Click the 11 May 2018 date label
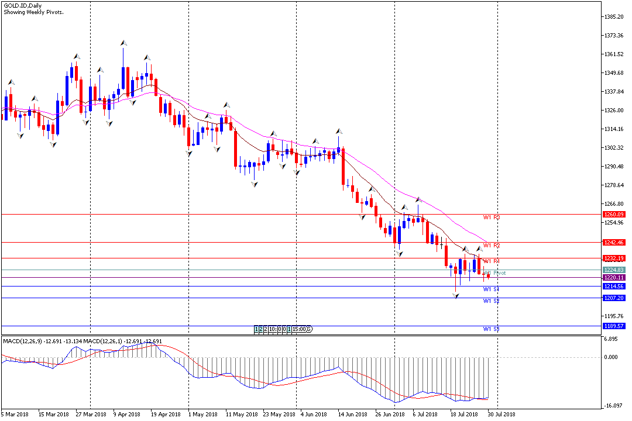 point(242,415)
